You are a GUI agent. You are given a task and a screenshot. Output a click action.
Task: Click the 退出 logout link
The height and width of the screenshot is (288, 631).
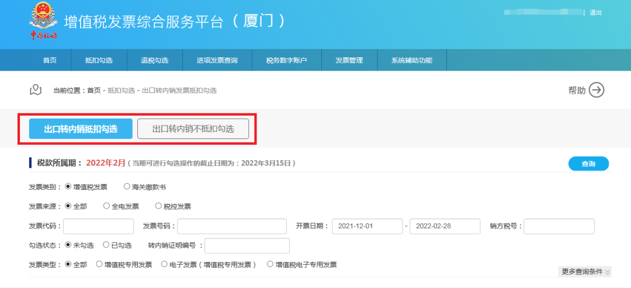point(595,12)
